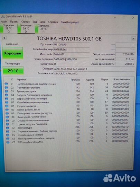Click the Порог column header
The width and height of the screenshot is (140, 187).
[x=104, y=80]
